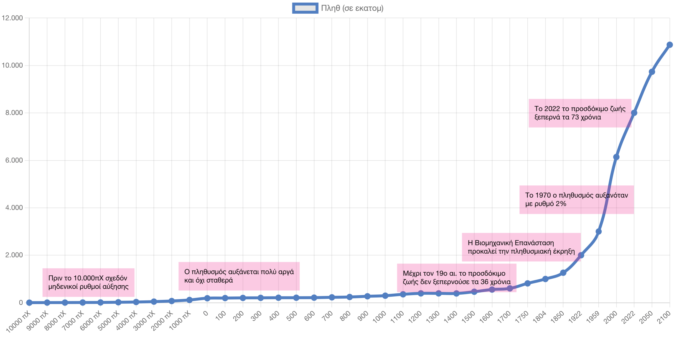Select the 2050 data point on the line
The image size is (679, 338).
click(652, 72)
